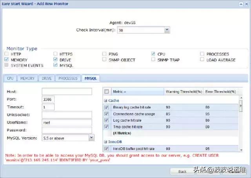
Task: Switch to the CPU tab
Action: (10, 78)
